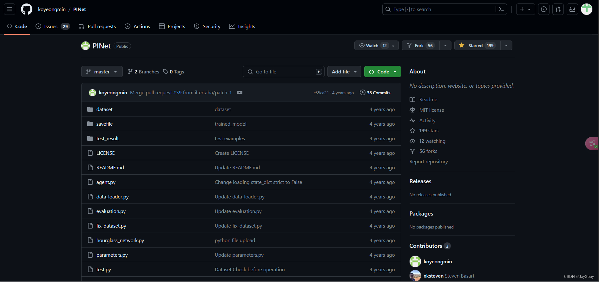Open 'Dataset Check before operation' commit
Viewport: 599px width, 282px height.
(250, 269)
